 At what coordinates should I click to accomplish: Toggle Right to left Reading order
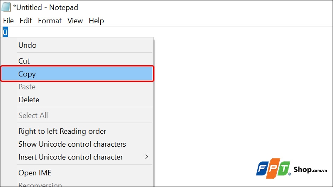coord(62,131)
